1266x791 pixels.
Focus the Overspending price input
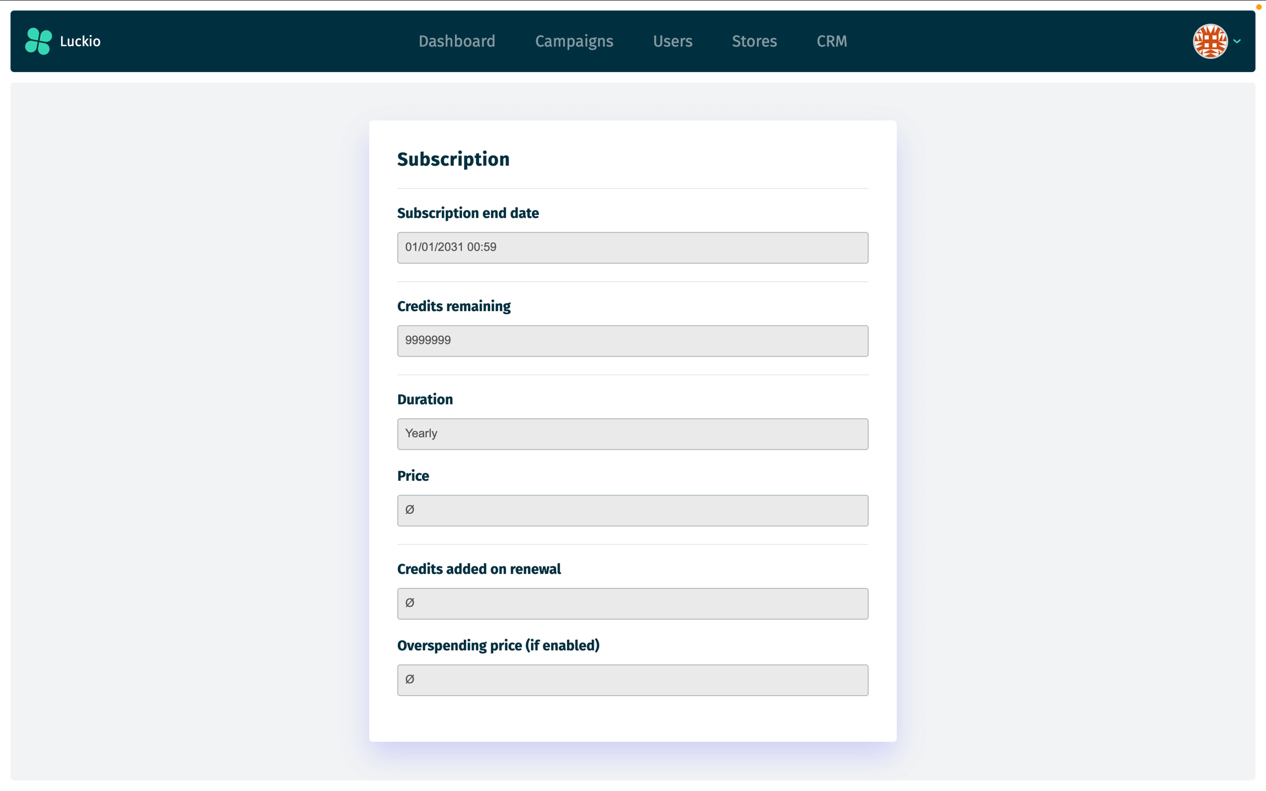pyautogui.click(x=632, y=679)
